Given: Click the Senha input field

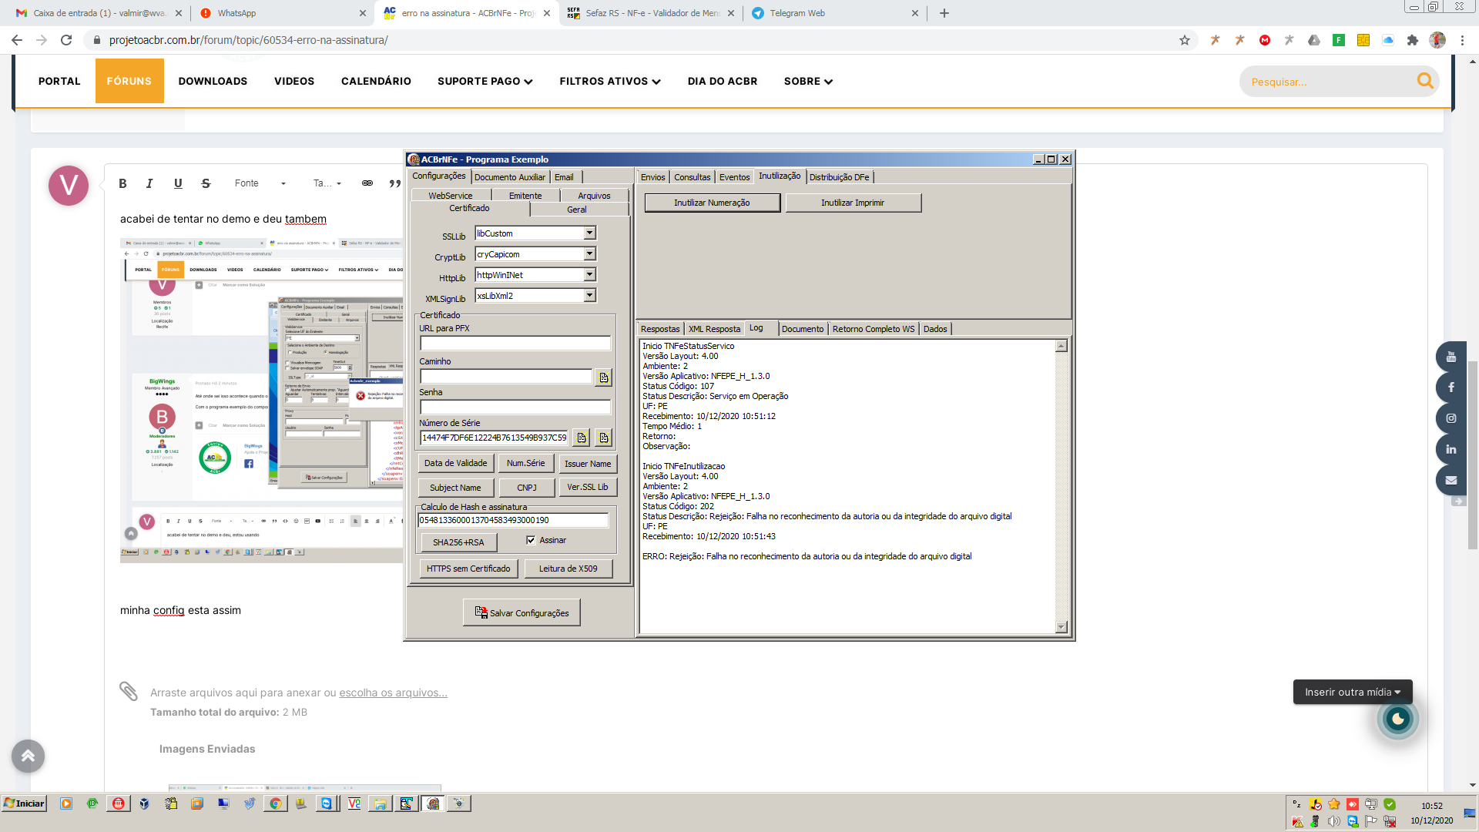Looking at the screenshot, I should coord(515,408).
